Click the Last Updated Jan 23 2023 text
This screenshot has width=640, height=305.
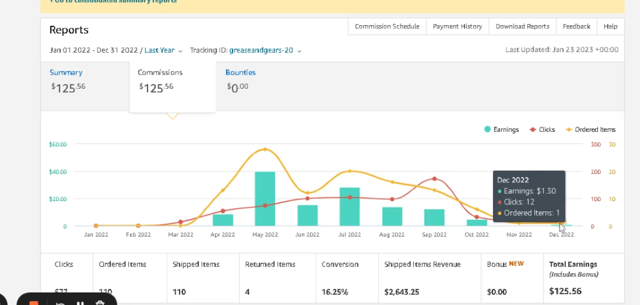(562, 50)
